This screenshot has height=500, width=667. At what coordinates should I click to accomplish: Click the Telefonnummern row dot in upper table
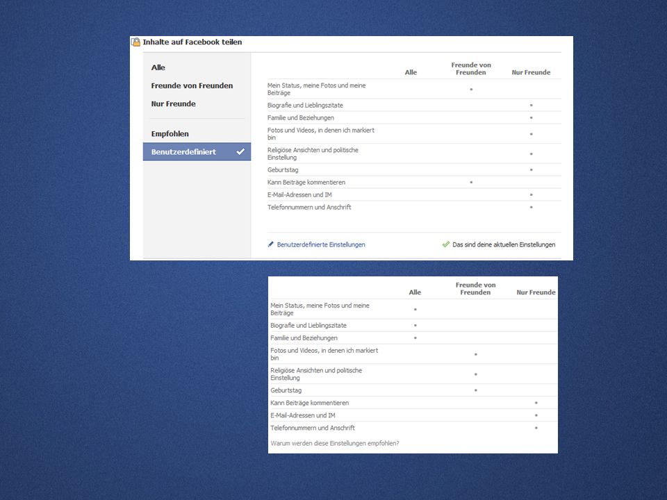point(532,207)
